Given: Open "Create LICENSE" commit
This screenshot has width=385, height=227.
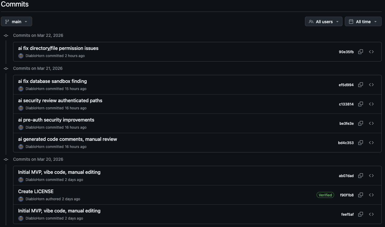Looking at the screenshot, I should (36, 191).
